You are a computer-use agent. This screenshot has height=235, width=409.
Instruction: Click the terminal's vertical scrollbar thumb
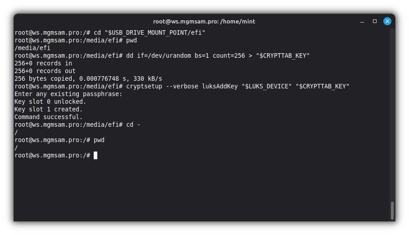pyautogui.click(x=392, y=210)
